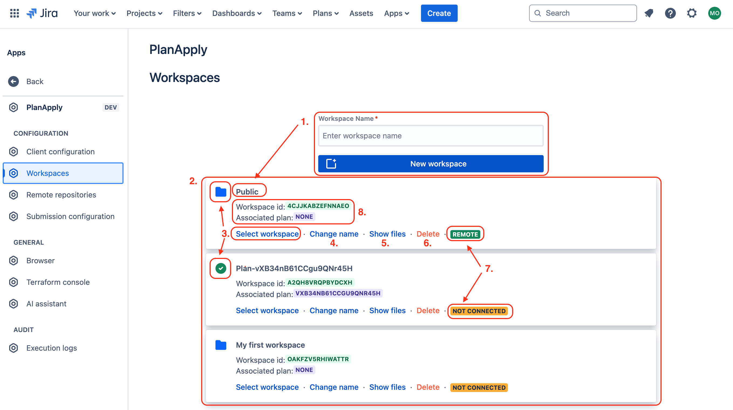Open the Apps dropdown in top navigation
Screen dimensions: 733x410
tap(396, 13)
